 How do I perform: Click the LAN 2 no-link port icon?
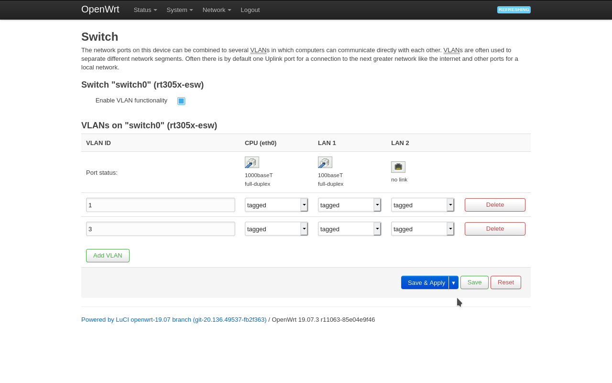click(398, 167)
